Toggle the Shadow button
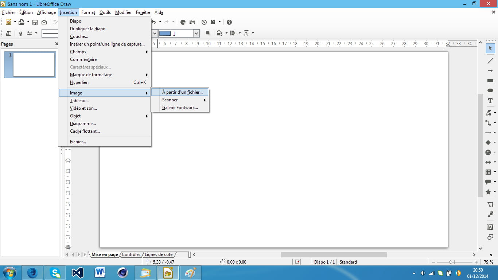 tap(208, 33)
